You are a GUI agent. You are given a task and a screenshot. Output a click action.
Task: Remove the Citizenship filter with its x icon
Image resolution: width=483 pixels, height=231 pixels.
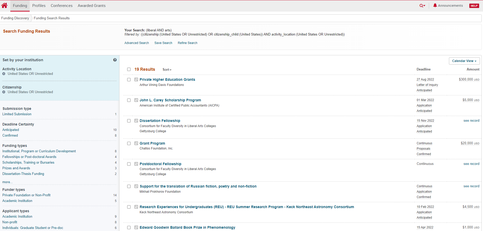tap(4, 92)
